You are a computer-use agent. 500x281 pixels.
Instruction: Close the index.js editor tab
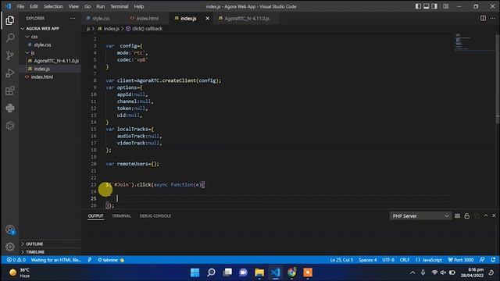pos(208,19)
